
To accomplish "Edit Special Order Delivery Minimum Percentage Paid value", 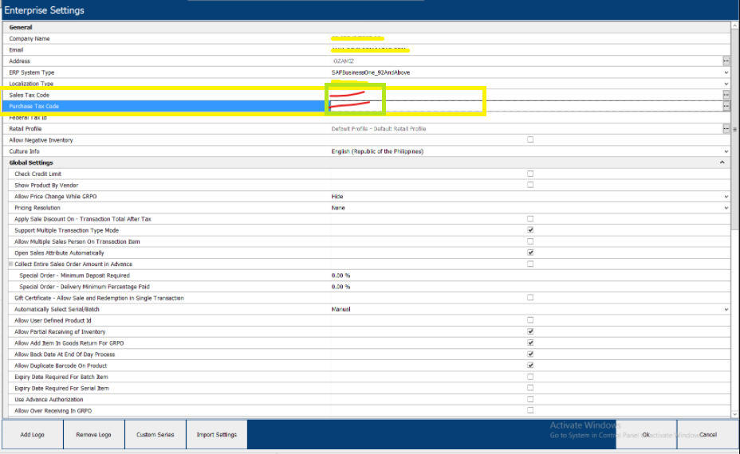I will pyautogui.click(x=530, y=287).
